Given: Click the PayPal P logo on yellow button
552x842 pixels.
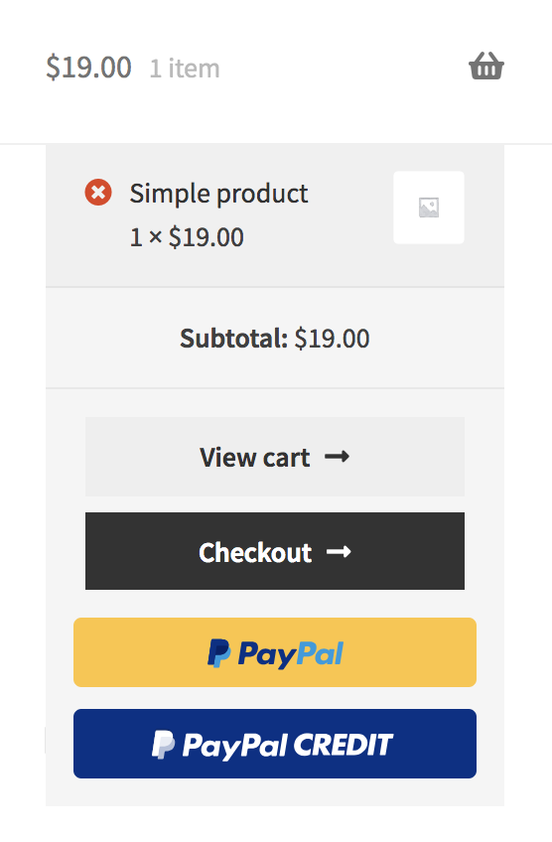Looking at the screenshot, I should pyautogui.click(x=219, y=653).
